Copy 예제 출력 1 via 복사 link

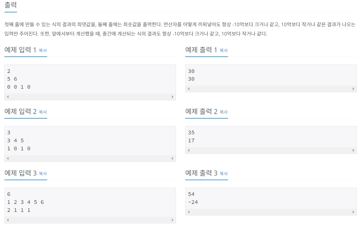point(224,50)
